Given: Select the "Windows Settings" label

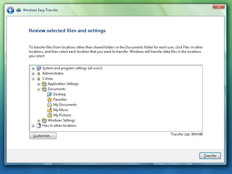Looking at the screenshot, I should 61,120.
